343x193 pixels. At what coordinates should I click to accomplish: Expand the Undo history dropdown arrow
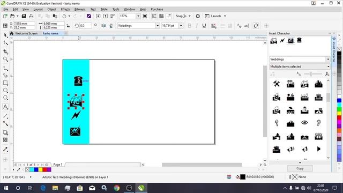pyautogui.click(x=69, y=16)
